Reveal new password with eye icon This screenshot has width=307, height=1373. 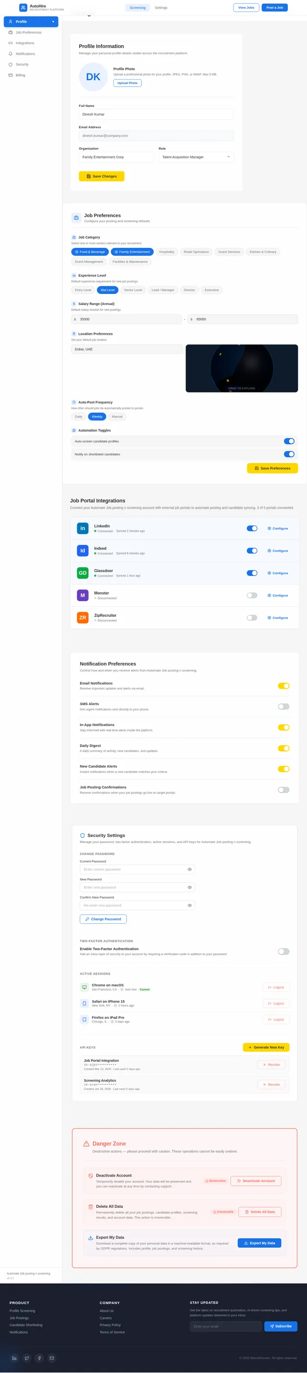[x=189, y=887]
